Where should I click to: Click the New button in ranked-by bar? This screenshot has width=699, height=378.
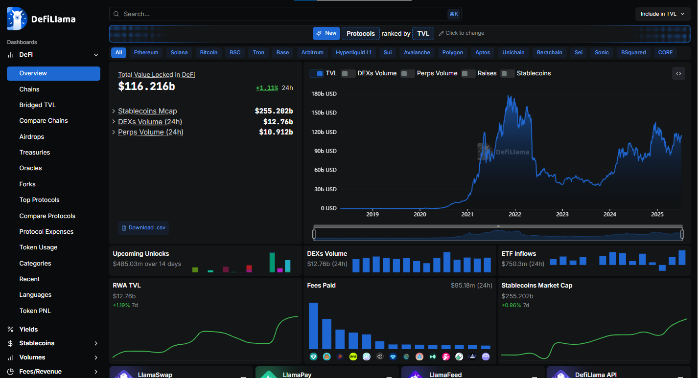pos(326,33)
